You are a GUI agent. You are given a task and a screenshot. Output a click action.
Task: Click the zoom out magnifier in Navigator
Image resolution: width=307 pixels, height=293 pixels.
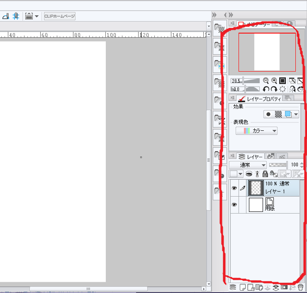266,81
